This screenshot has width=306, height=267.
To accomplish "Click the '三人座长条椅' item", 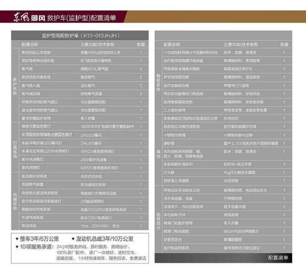I will (x=174, y=110).
